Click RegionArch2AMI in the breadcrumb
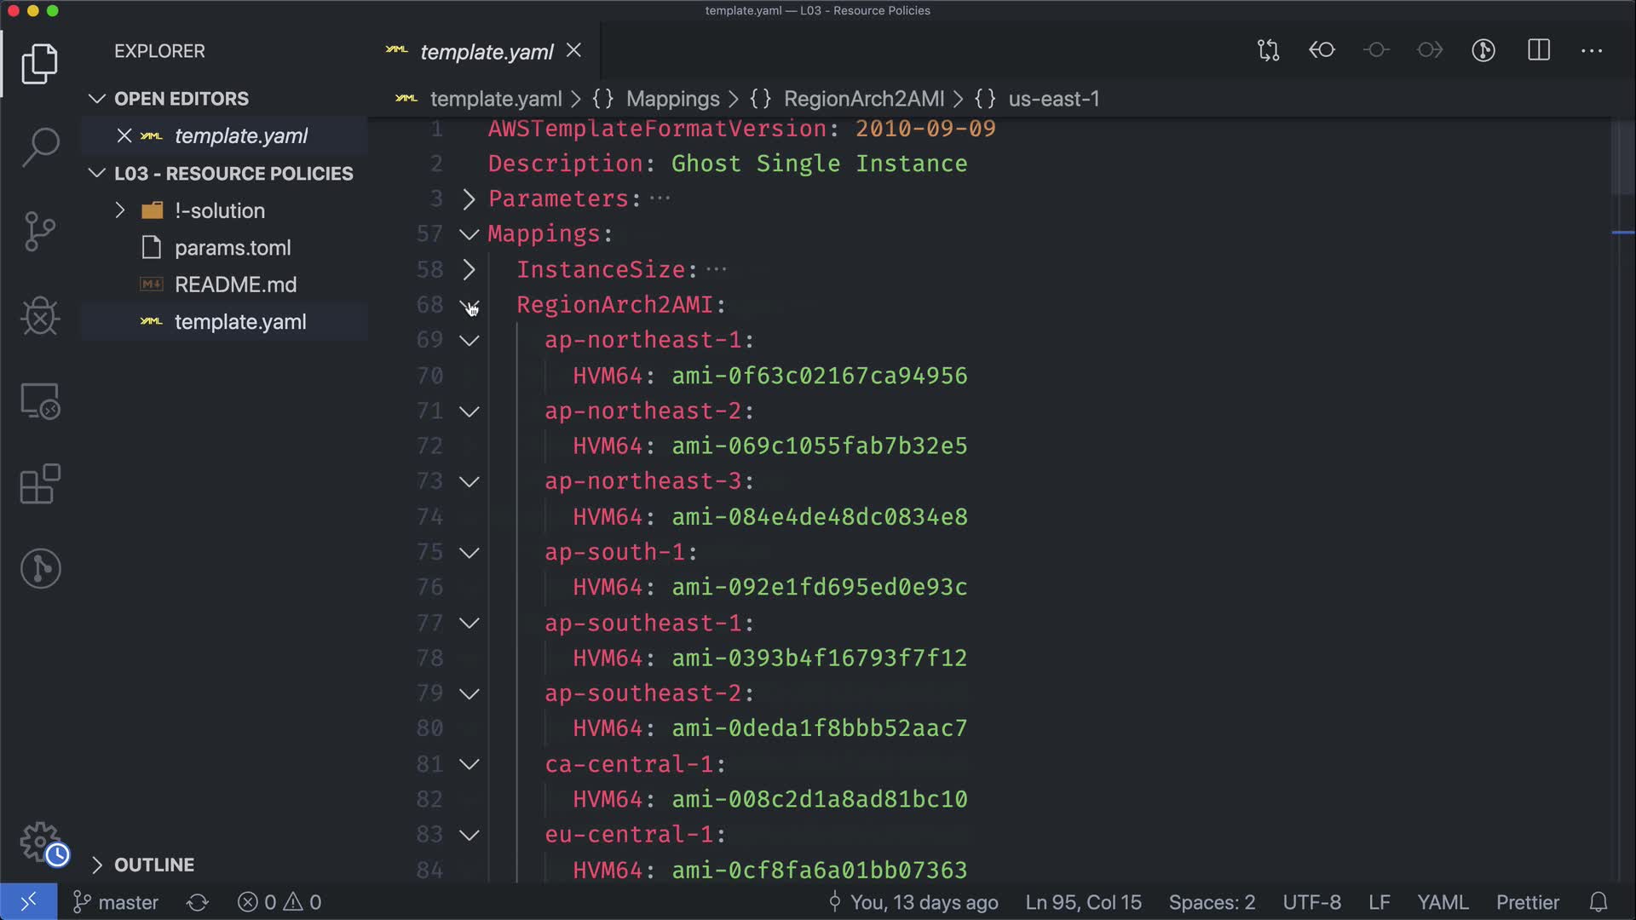This screenshot has height=920, width=1636. (863, 99)
